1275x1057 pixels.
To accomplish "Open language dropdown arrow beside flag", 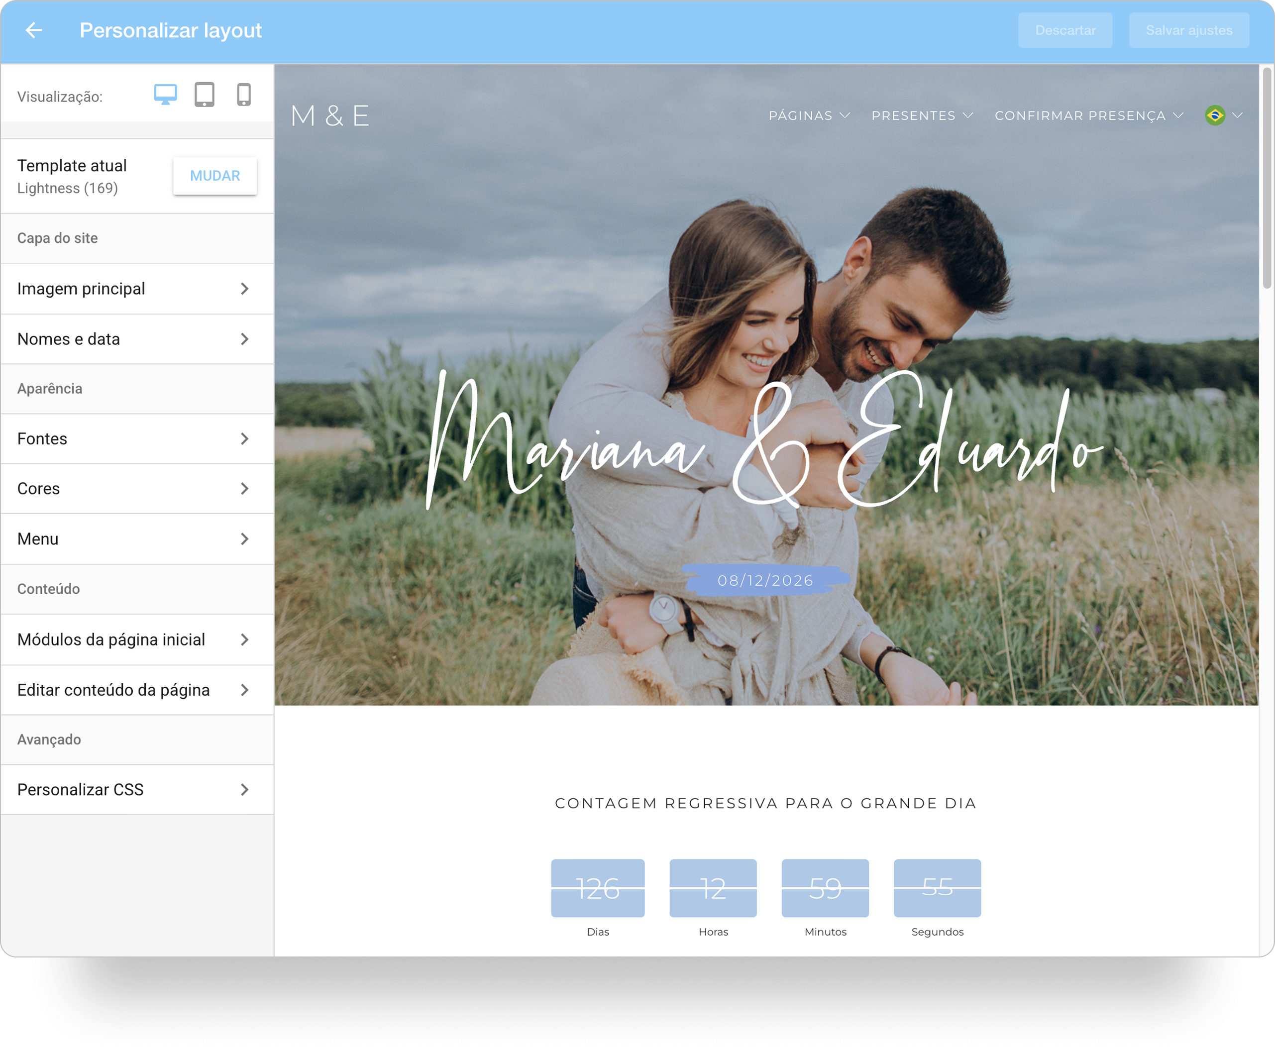I will coord(1237,115).
